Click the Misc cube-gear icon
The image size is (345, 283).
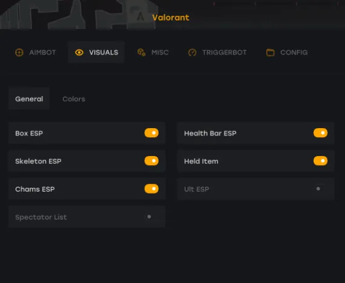coord(142,53)
